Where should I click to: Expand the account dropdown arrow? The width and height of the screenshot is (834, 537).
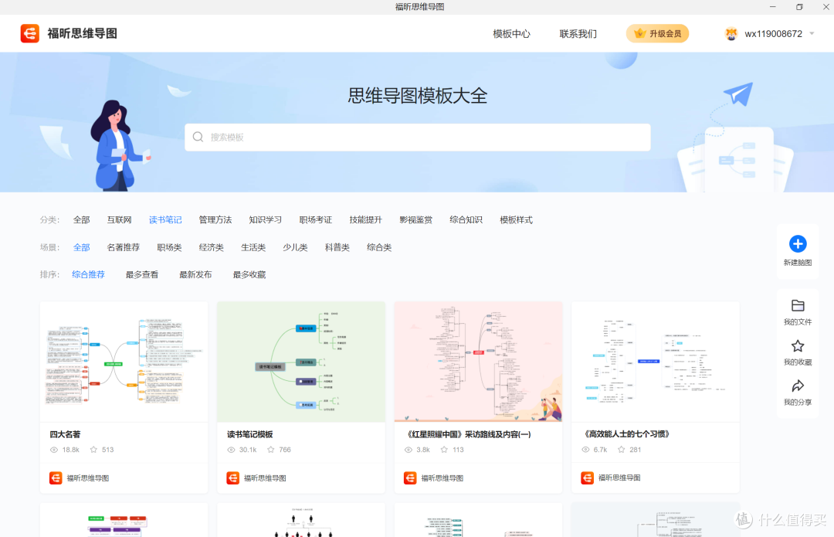pyautogui.click(x=812, y=33)
